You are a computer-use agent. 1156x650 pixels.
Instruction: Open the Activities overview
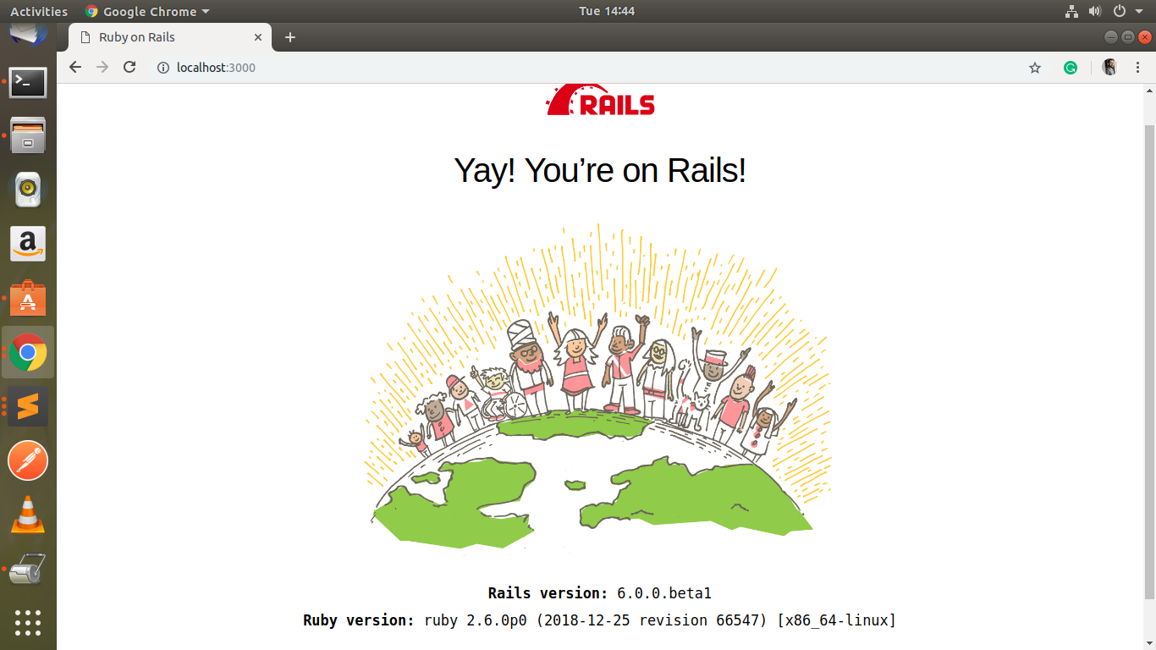click(39, 11)
